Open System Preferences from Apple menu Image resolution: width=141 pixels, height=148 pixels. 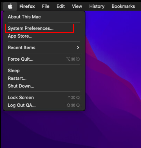30,28
